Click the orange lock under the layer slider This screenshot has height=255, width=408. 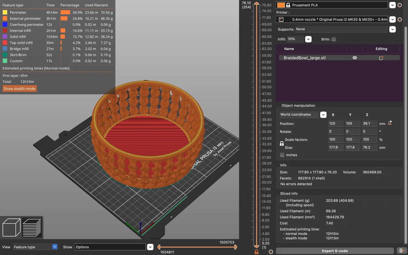tap(257, 252)
